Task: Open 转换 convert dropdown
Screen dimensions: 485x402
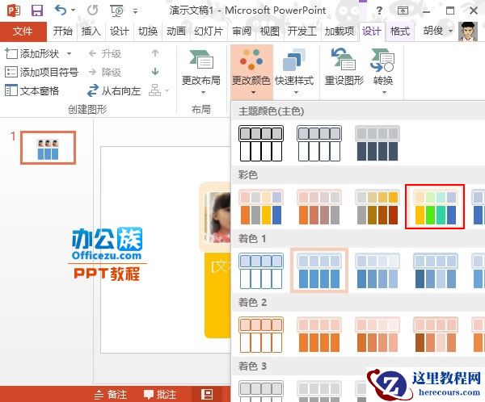Action: click(x=383, y=72)
